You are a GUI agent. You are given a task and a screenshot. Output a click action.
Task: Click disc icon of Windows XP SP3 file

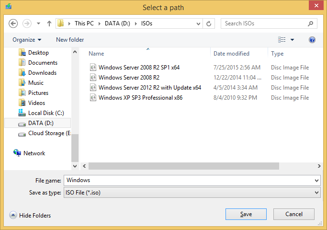point(93,97)
